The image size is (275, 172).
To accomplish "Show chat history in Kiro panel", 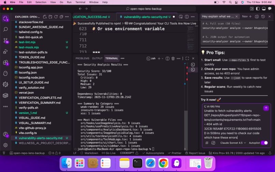I will [263, 16].
